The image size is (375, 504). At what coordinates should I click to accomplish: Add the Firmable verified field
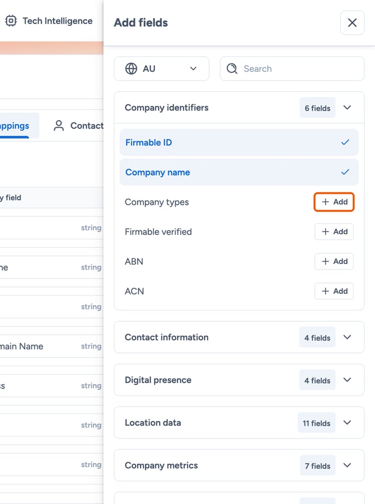[x=334, y=232]
